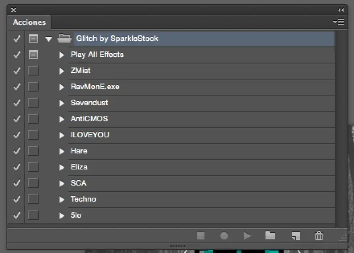
Task: Toggle dialog box for RavMonE.exe
Action: (33, 86)
